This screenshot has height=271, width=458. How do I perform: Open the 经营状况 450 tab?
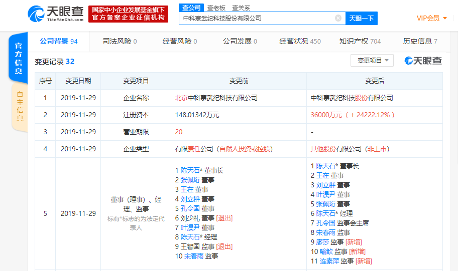coord(300,42)
